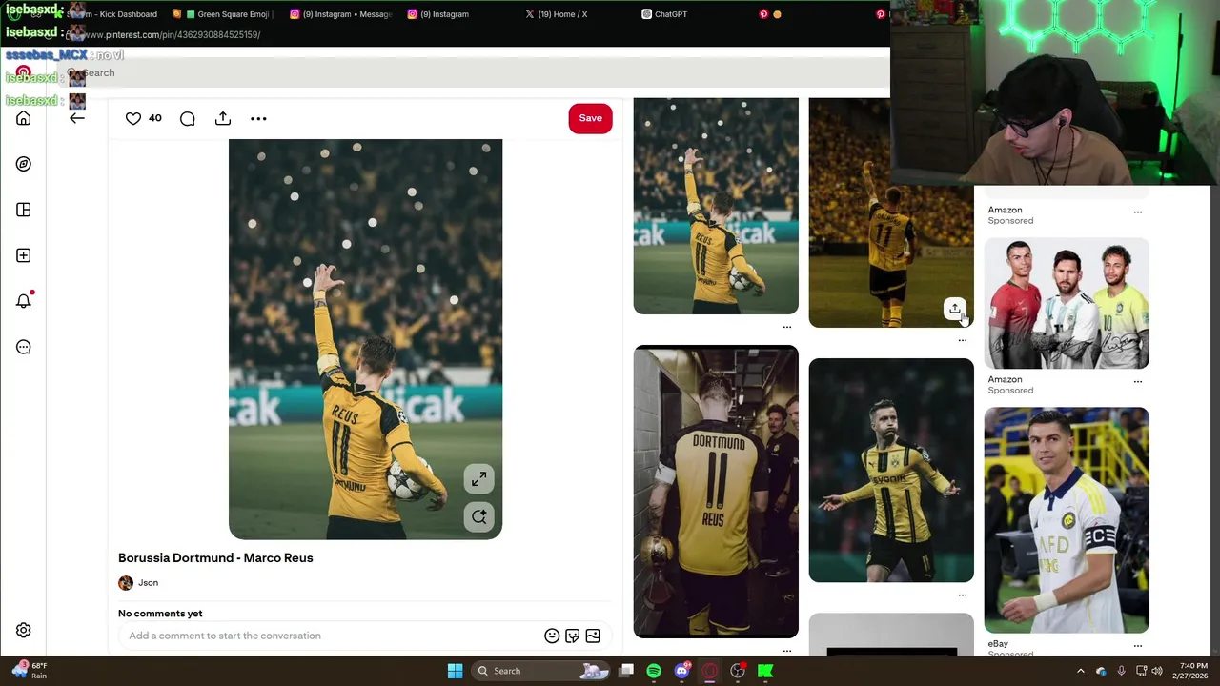
Task: Open OBS Studio from the taskbar
Action: 737,671
